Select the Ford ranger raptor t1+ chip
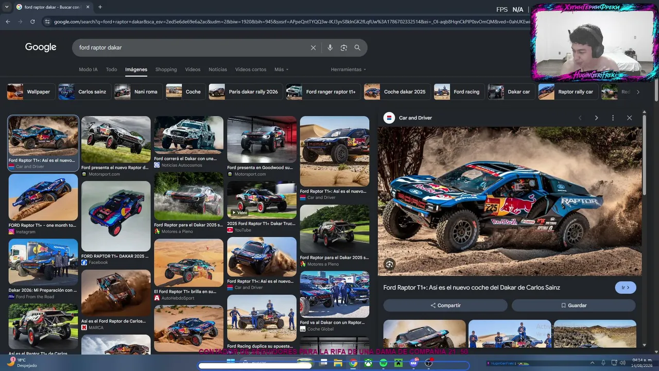This screenshot has width=659, height=371. click(x=323, y=92)
